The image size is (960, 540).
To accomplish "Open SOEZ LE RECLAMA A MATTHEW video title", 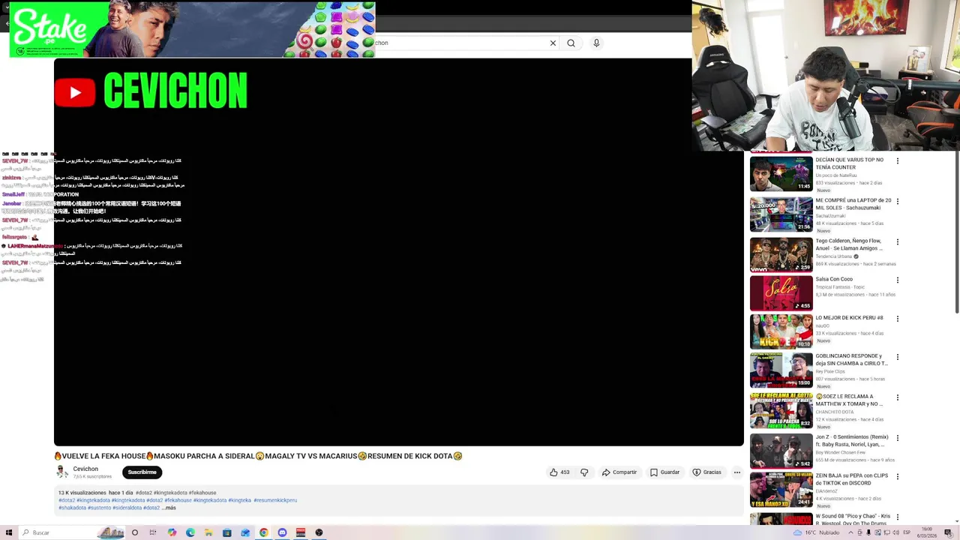I will (x=850, y=400).
